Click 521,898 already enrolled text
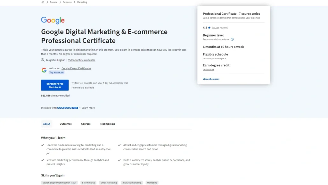The height and width of the screenshot is (185, 328). [55, 96]
